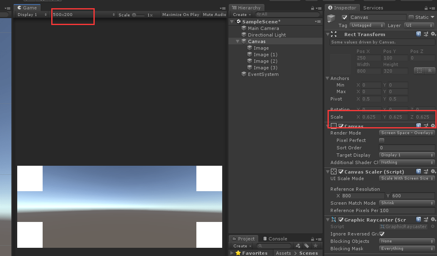Viewport: 437px width, 256px height.
Task: Open the Blocking Objects dropdown
Action: (x=407, y=241)
